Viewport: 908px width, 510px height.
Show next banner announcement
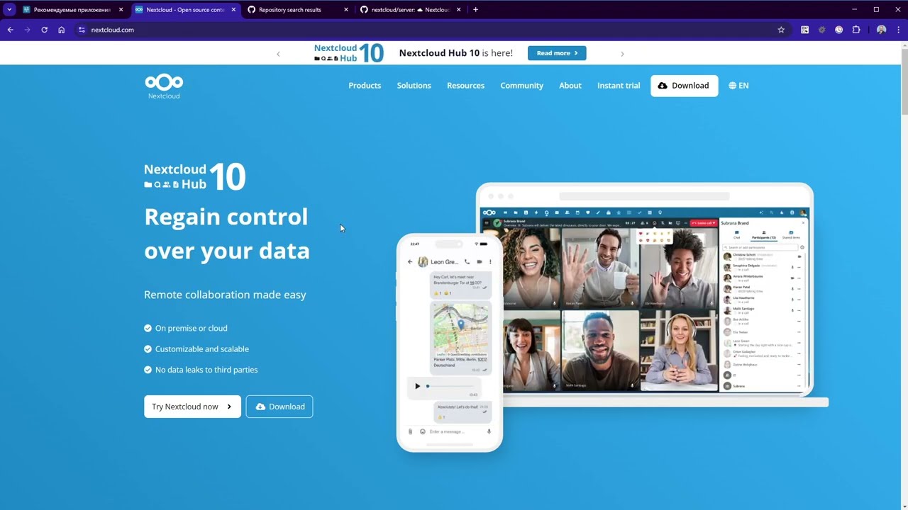coord(622,54)
